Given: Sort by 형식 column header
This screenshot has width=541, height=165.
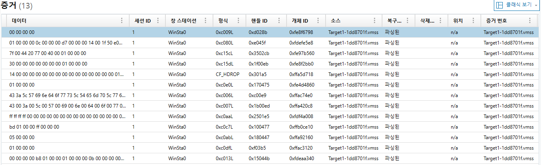Looking at the screenshot, I should 223,21.
